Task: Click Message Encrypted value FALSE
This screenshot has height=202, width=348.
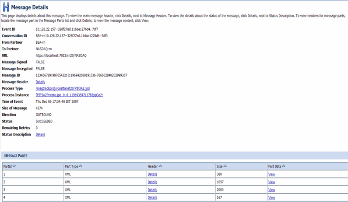Action: tap(40, 69)
